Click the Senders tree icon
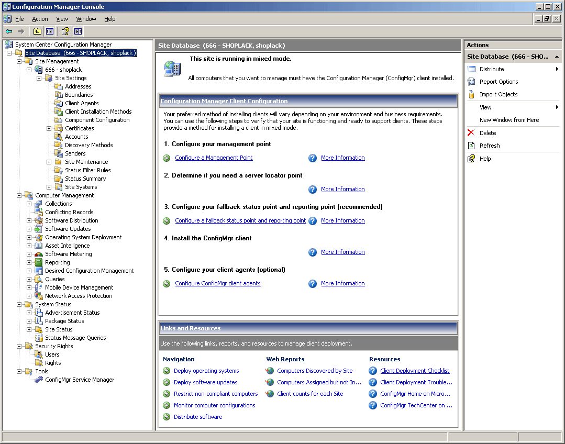The width and height of the screenshot is (565, 444). click(58, 153)
